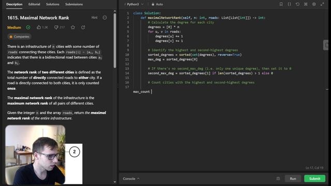
Task: Enter fullscreen editor mode
Action: 322,4
